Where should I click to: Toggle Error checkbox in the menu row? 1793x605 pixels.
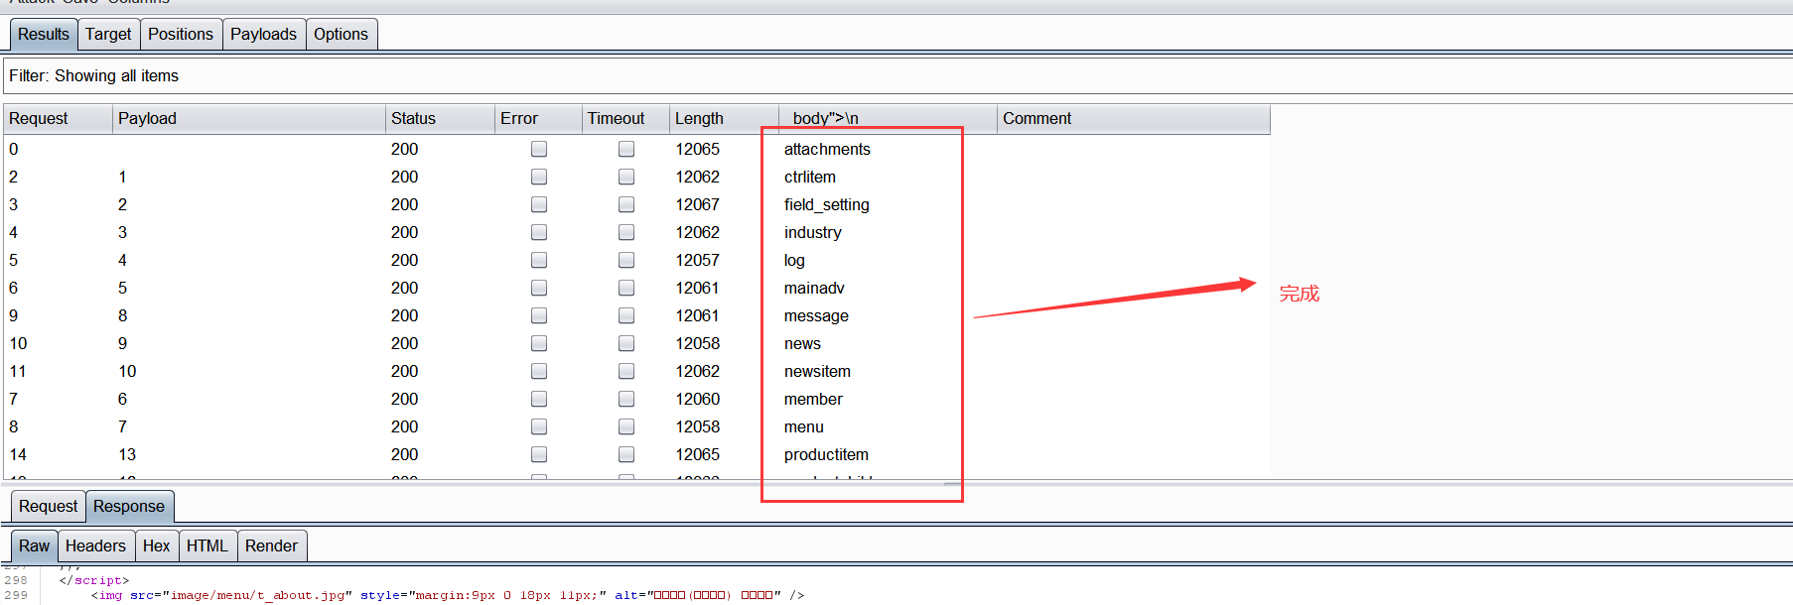(x=539, y=426)
